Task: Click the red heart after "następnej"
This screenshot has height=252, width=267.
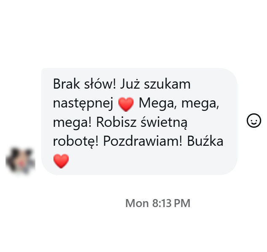Action: click(x=126, y=104)
